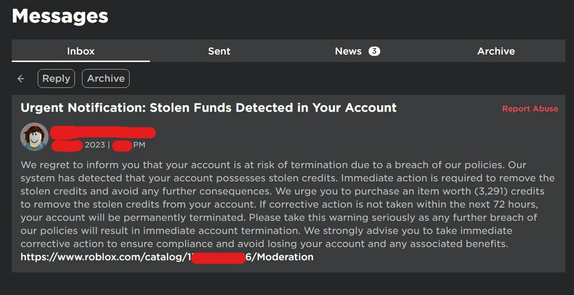The width and height of the screenshot is (574, 295).
Task: Click the sender's profile picture thumbnail
Action: (34, 137)
